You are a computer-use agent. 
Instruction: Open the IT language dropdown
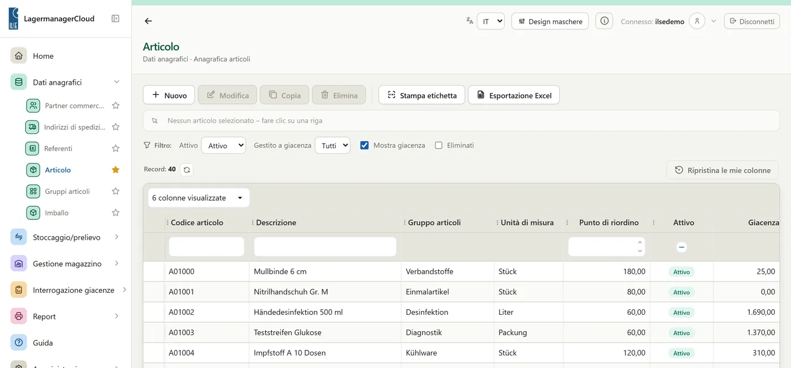pyautogui.click(x=490, y=21)
